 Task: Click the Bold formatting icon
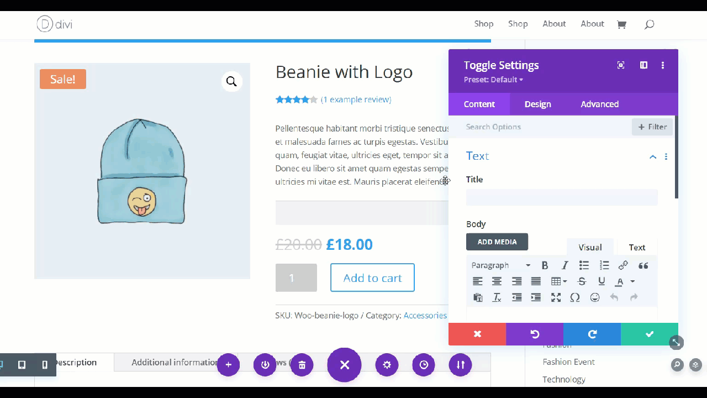545,265
